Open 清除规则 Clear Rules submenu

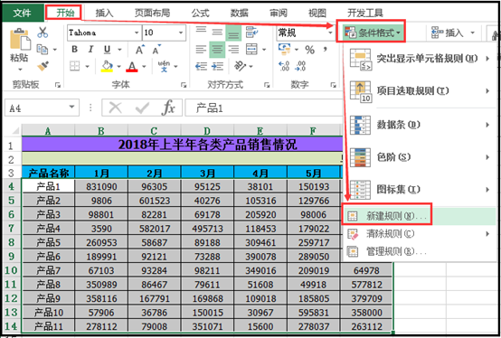[x=420, y=234]
